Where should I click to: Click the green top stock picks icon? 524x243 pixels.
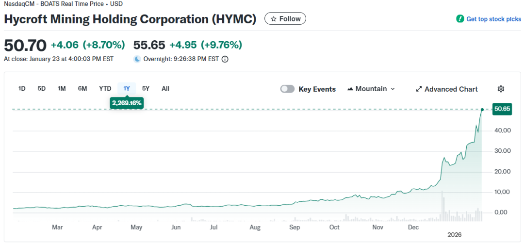460,19
